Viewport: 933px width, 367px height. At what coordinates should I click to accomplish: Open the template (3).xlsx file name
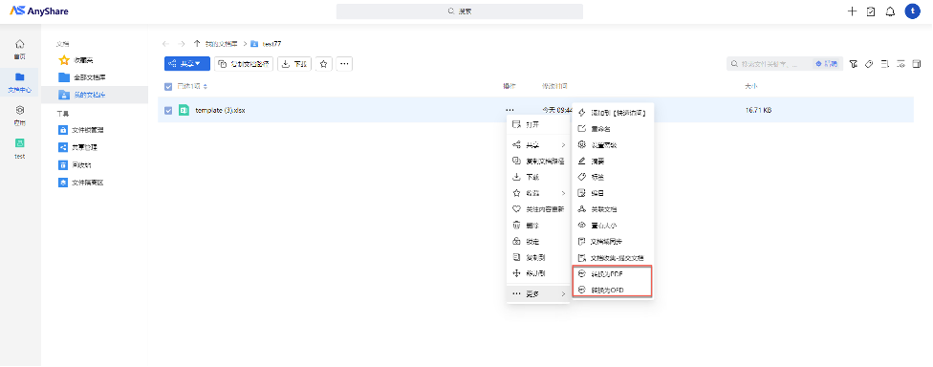(x=220, y=111)
